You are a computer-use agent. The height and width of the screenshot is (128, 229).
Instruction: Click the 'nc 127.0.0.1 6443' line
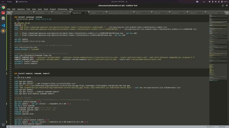click(23, 78)
